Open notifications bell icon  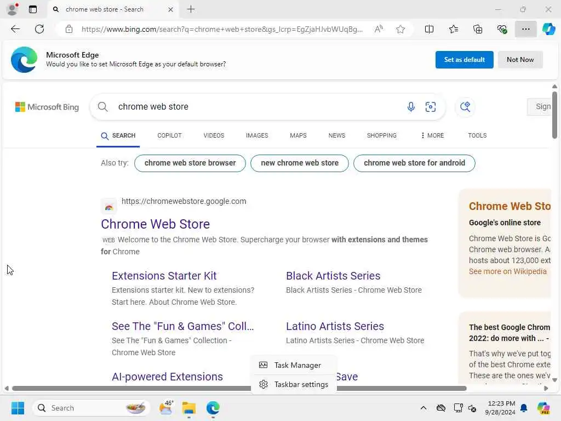[524, 408]
